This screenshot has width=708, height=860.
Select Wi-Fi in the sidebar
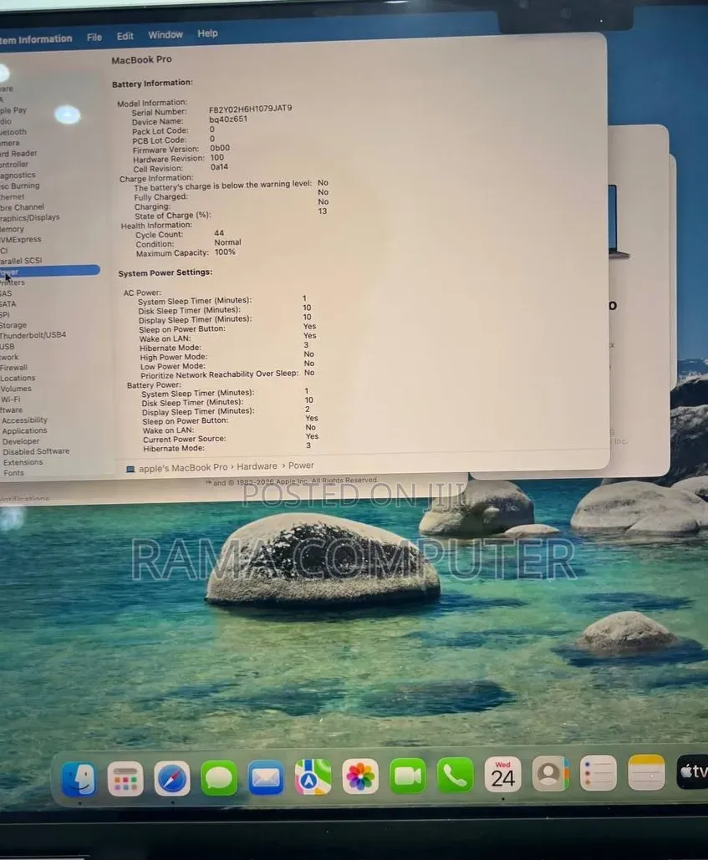[10, 399]
